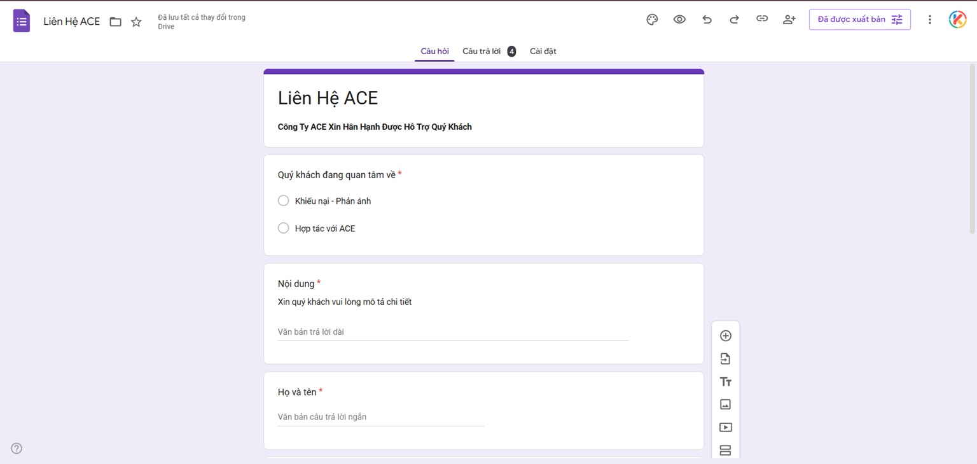Click the "Họ và tên" short answer field
The height and width of the screenshot is (464, 977).
coord(380,418)
